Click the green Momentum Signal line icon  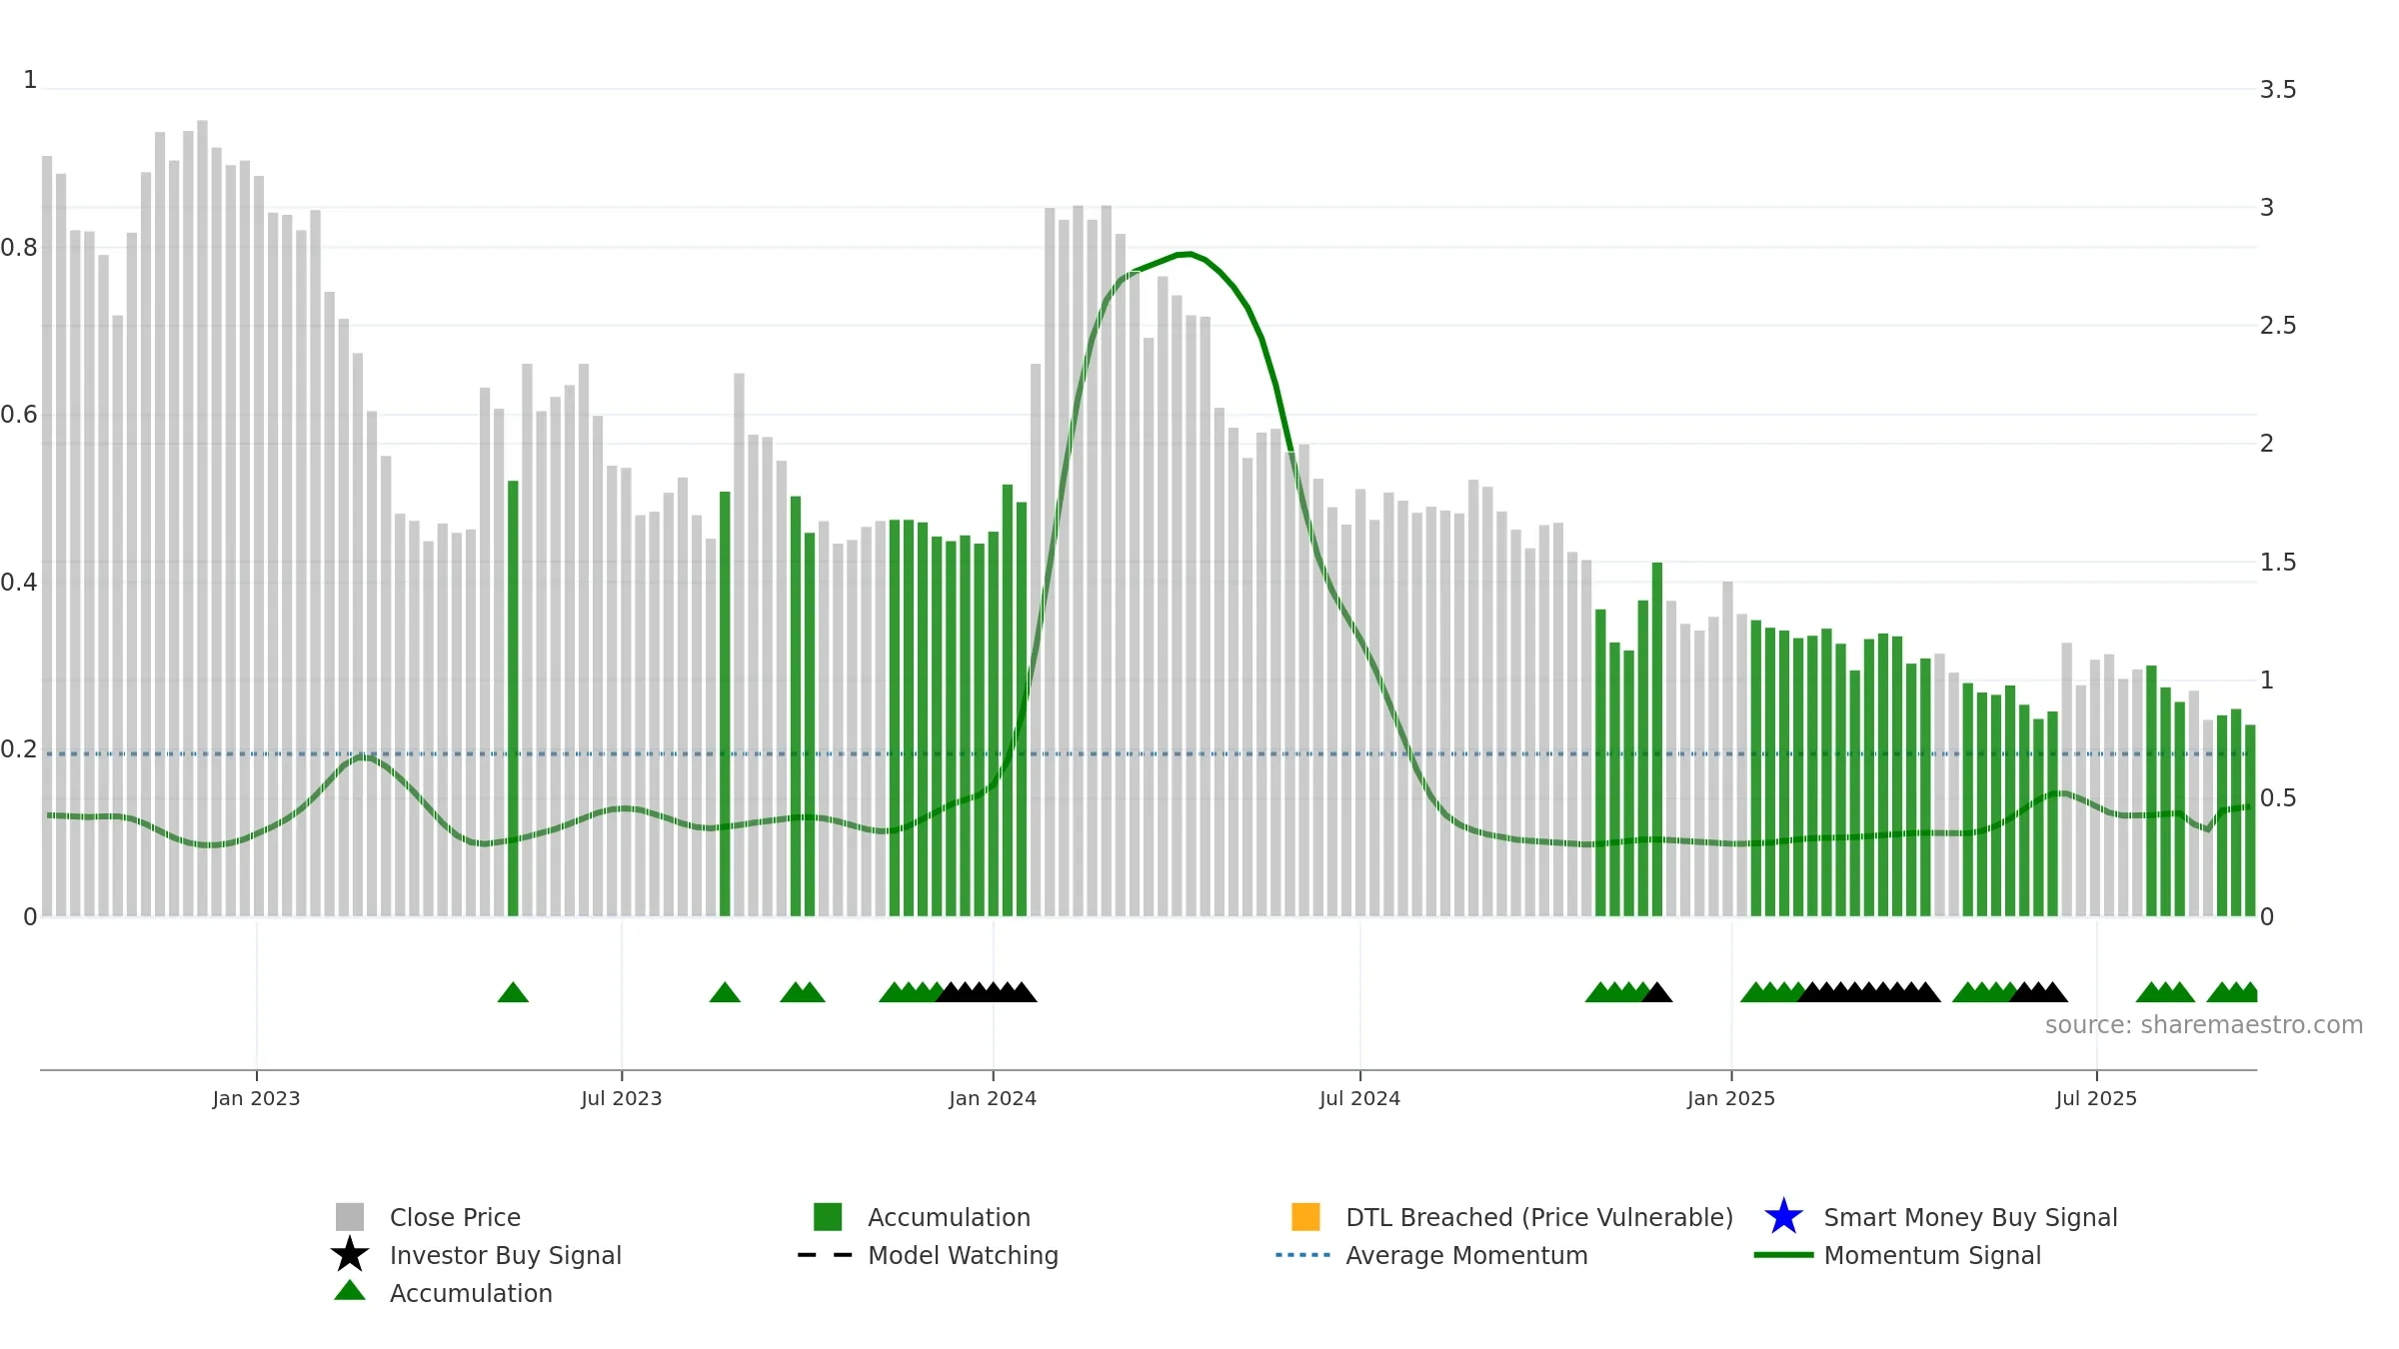[x=1783, y=1255]
